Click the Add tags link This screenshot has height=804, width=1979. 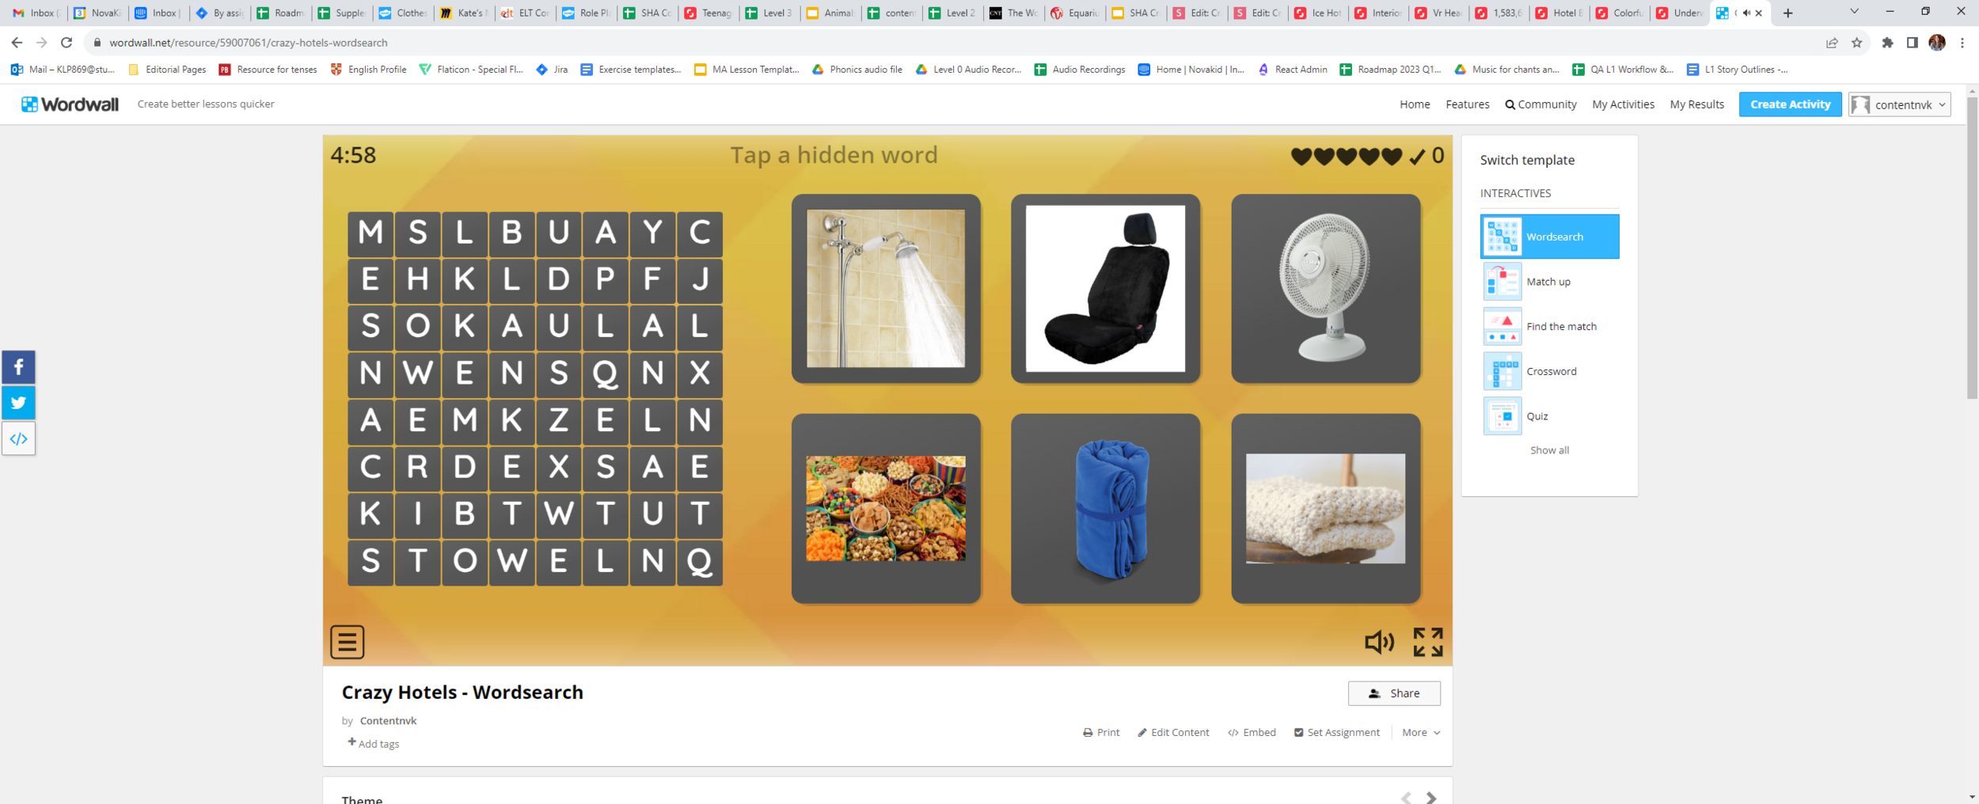point(374,743)
